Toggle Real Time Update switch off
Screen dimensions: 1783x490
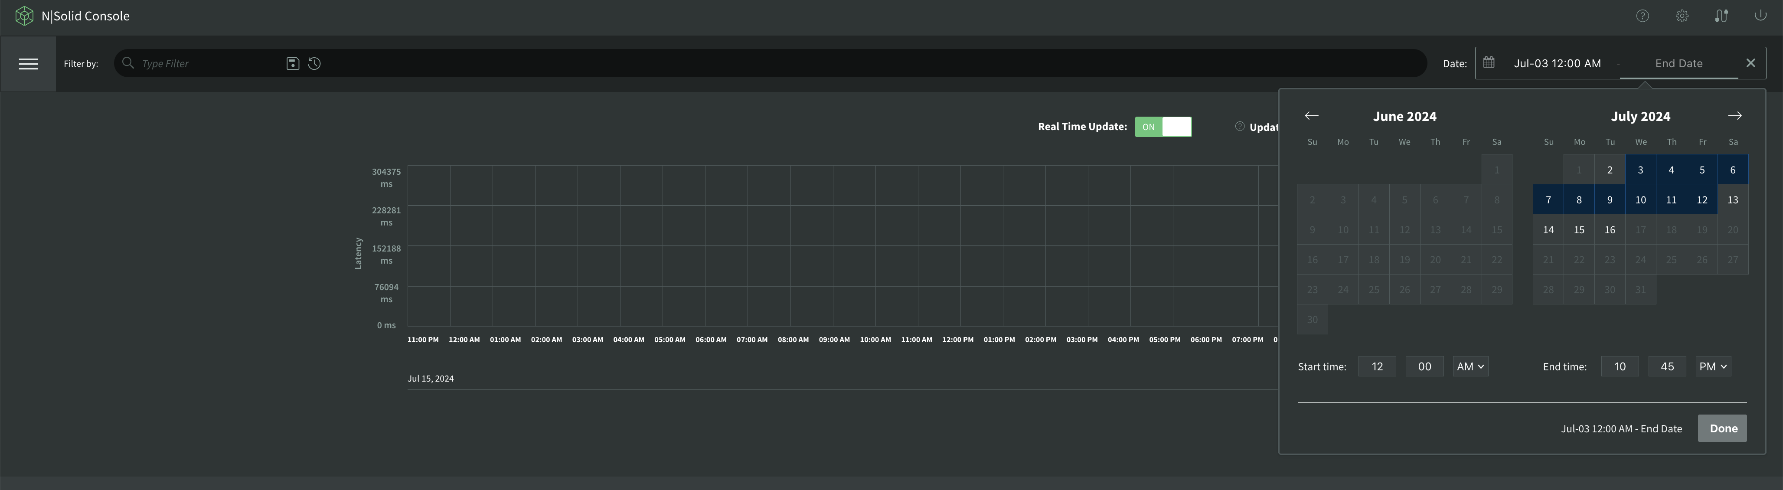[x=1163, y=127]
